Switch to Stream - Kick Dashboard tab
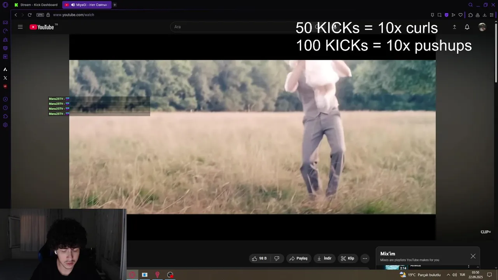This screenshot has width=498, height=280. [36, 5]
